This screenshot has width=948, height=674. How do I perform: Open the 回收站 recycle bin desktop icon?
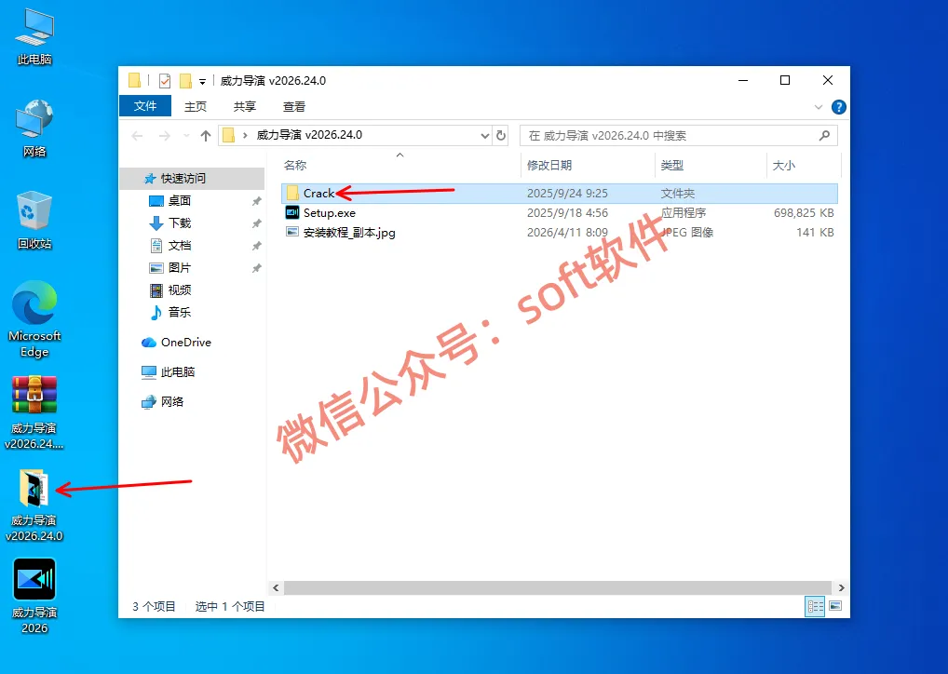click(34, 221)
